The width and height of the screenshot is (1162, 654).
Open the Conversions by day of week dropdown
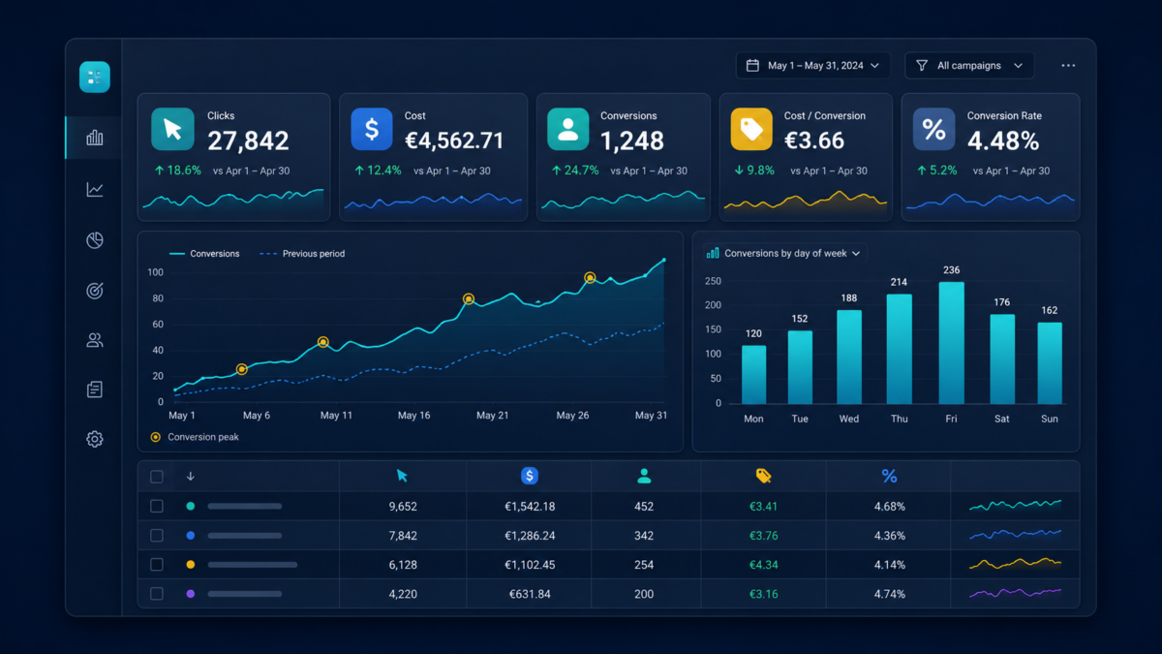click(782, 253)
